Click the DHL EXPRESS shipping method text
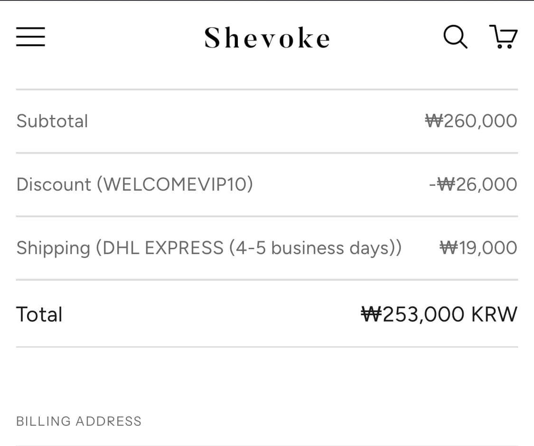 (x=209, y=247)
